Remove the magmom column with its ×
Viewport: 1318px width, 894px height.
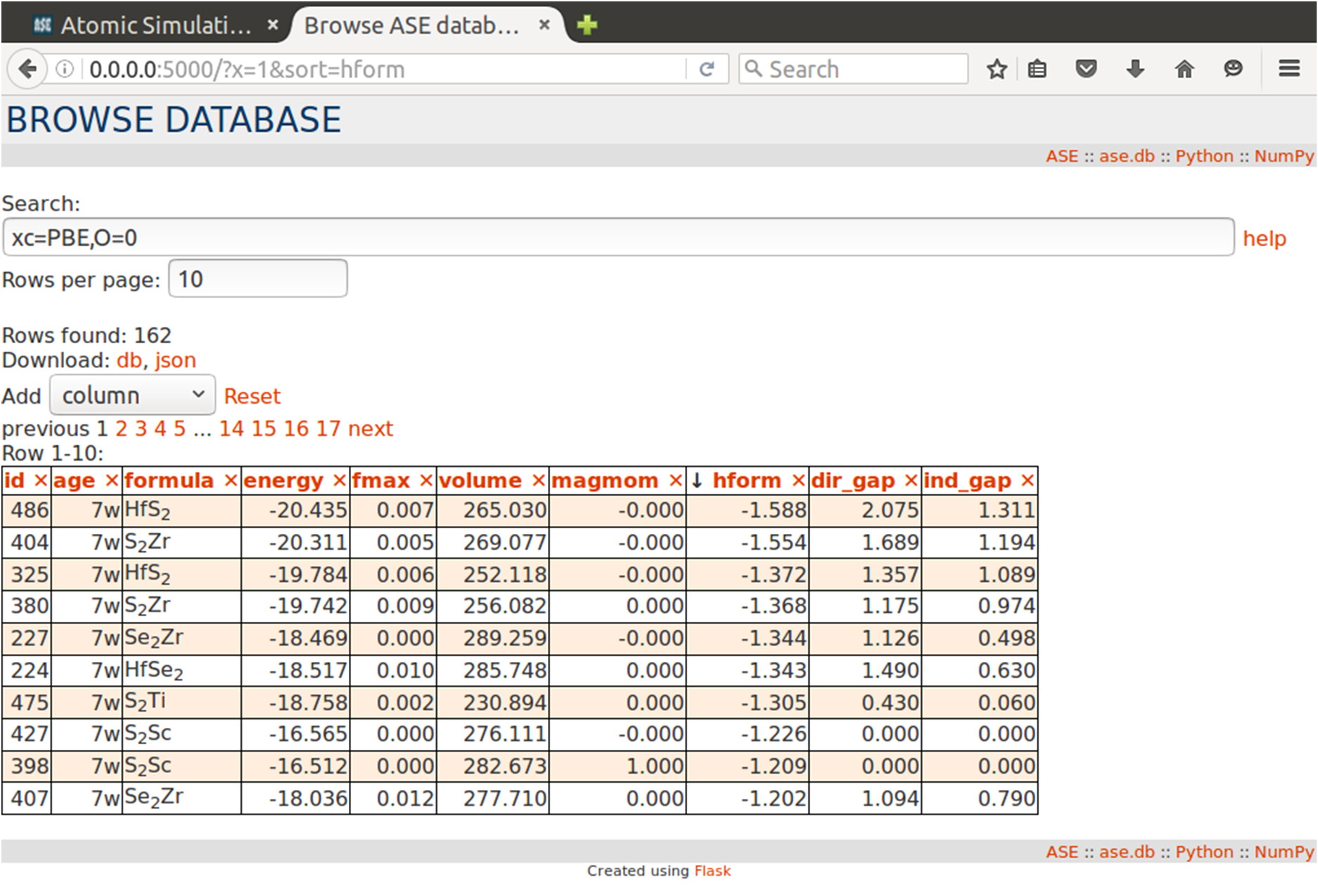point(676,480)
